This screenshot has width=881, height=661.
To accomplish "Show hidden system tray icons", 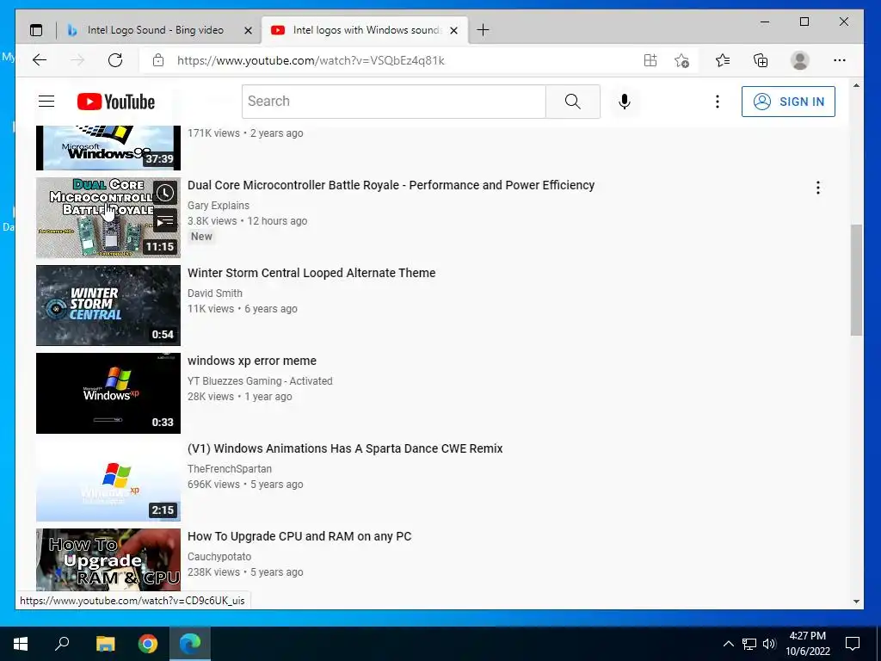I will (x=728, y=644).
